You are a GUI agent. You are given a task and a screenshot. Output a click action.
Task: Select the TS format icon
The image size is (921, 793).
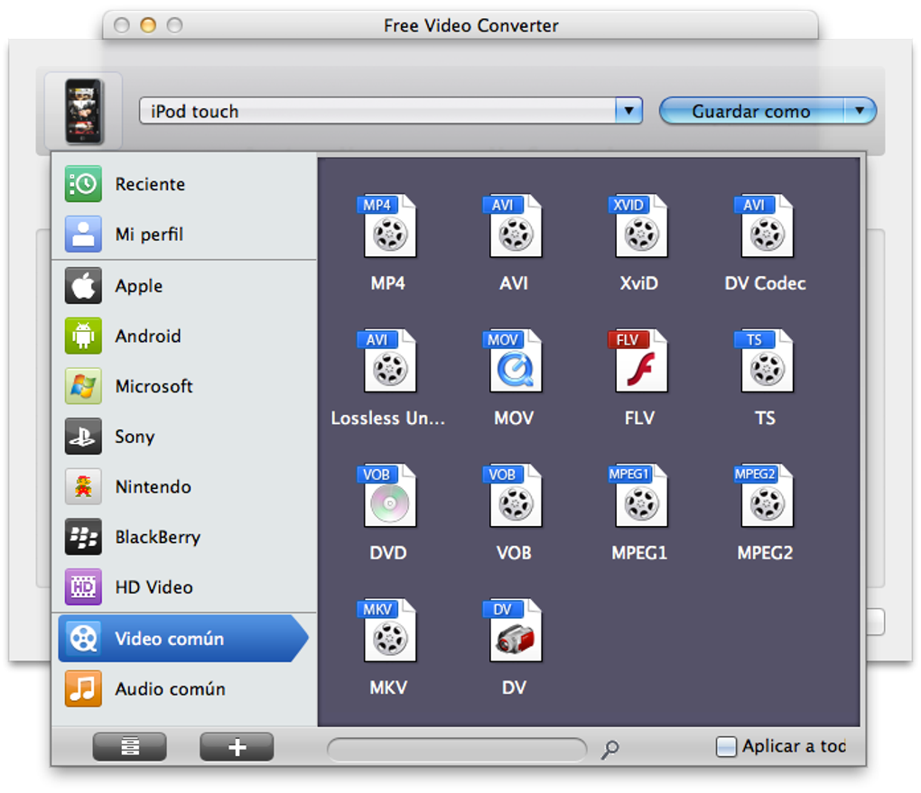click(x=764, y=360)
